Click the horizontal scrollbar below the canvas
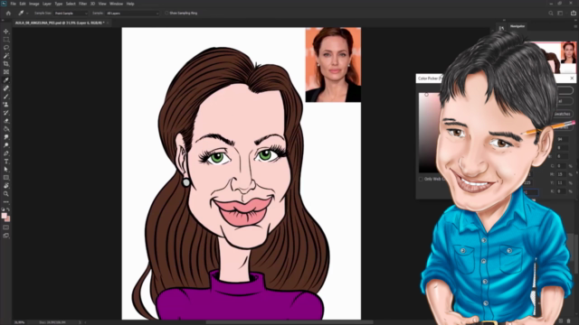 [x=289, y=322]
